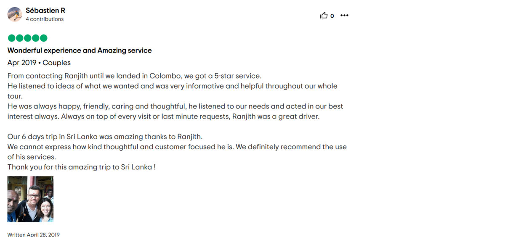Click the sentence starting "He was always happy"
The height and width of the screenshot is (237, 505).
[175, 107]
